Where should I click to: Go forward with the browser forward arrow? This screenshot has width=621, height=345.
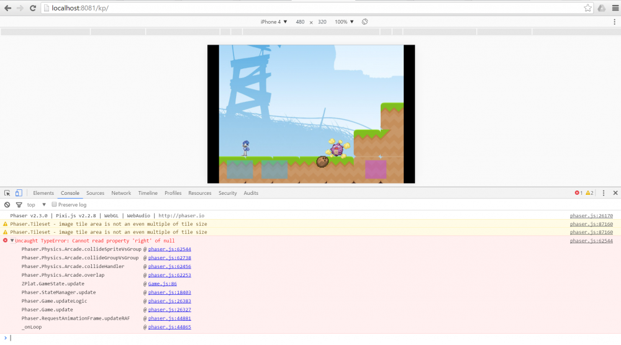(20, 8)
